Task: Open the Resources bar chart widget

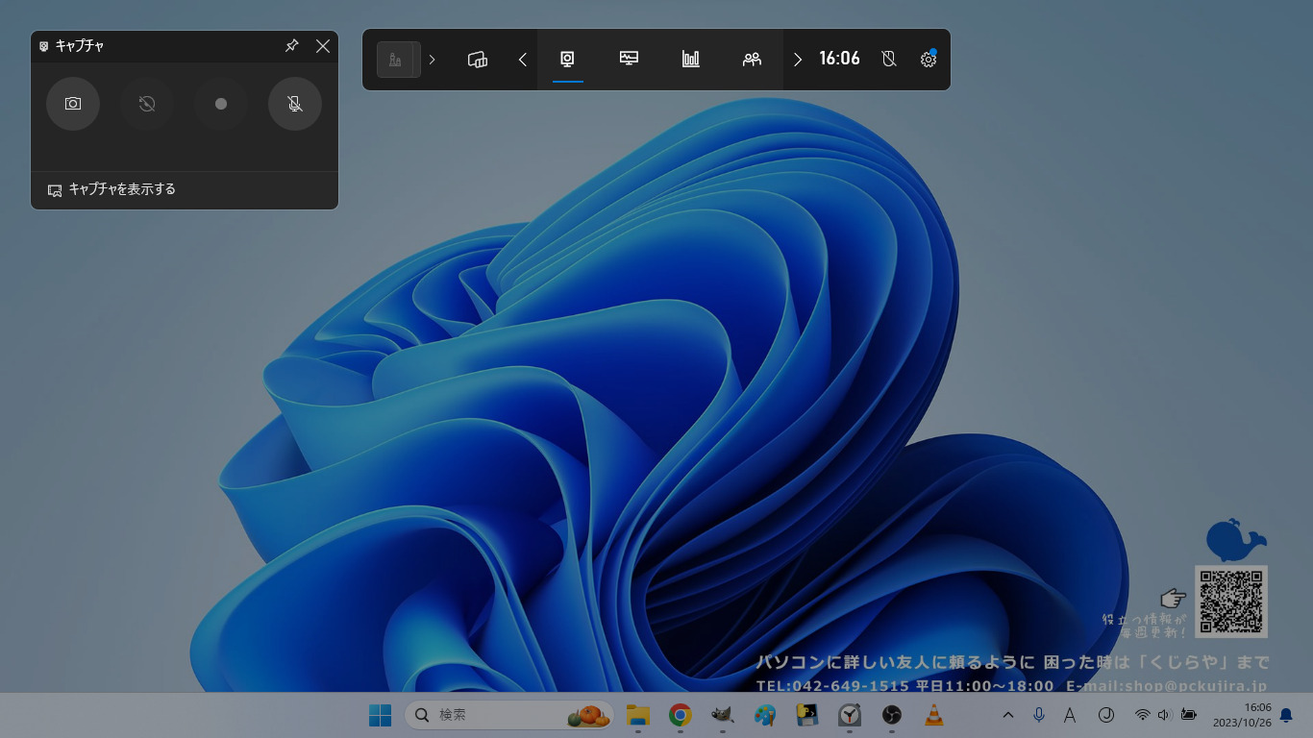Action: click(x=690, y=60)
